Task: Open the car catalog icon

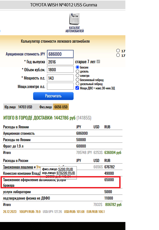Action: pyautogui.click(x=74, y=19)
